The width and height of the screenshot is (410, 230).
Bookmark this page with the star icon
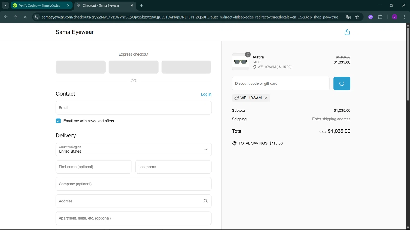click(357, 17)
